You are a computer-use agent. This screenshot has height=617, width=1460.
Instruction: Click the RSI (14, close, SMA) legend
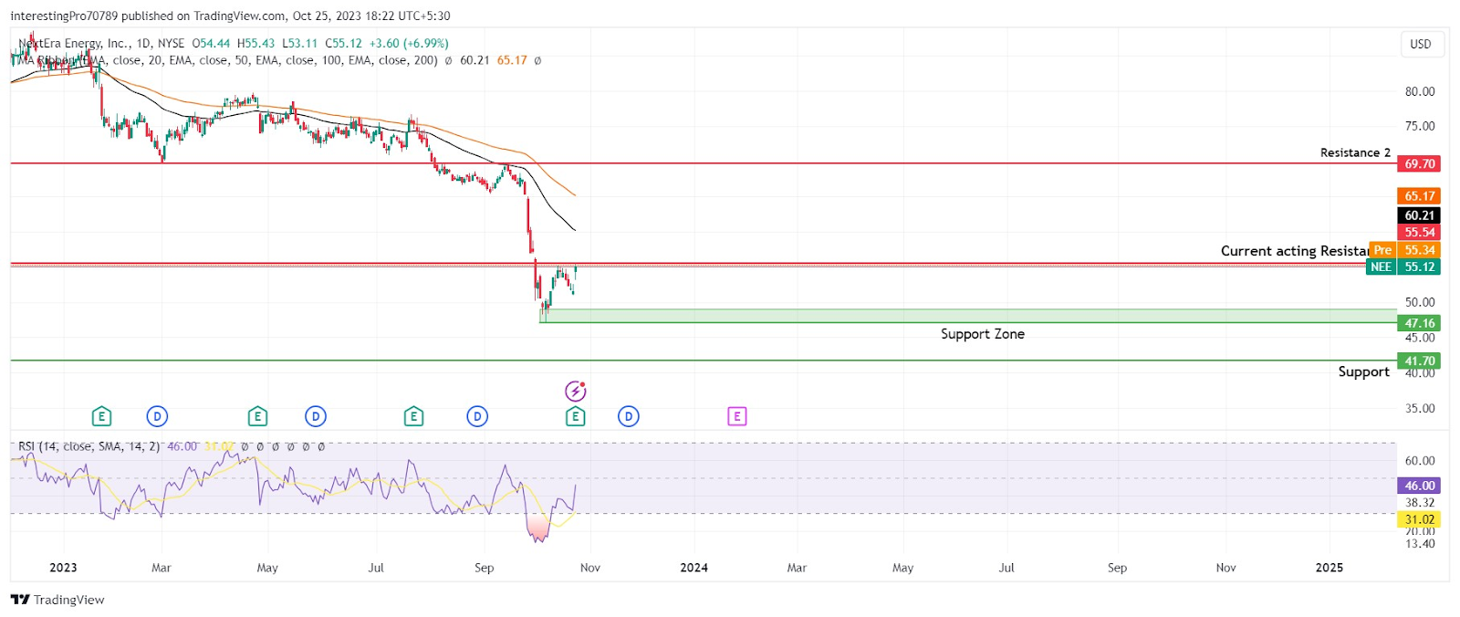click(89, 446)
